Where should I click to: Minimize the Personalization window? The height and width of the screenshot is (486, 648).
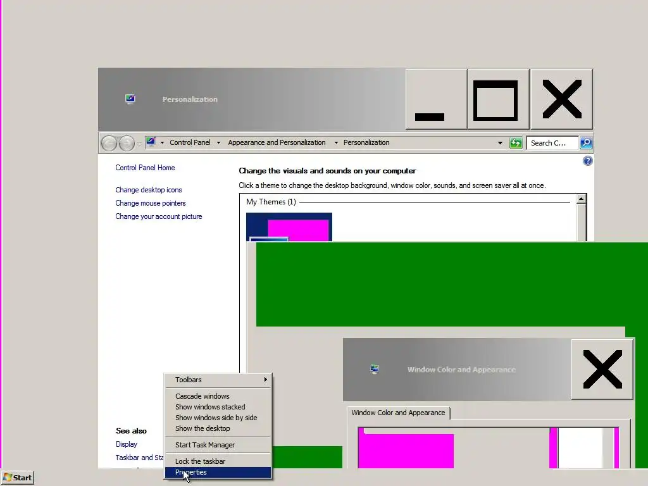(437, 99)
